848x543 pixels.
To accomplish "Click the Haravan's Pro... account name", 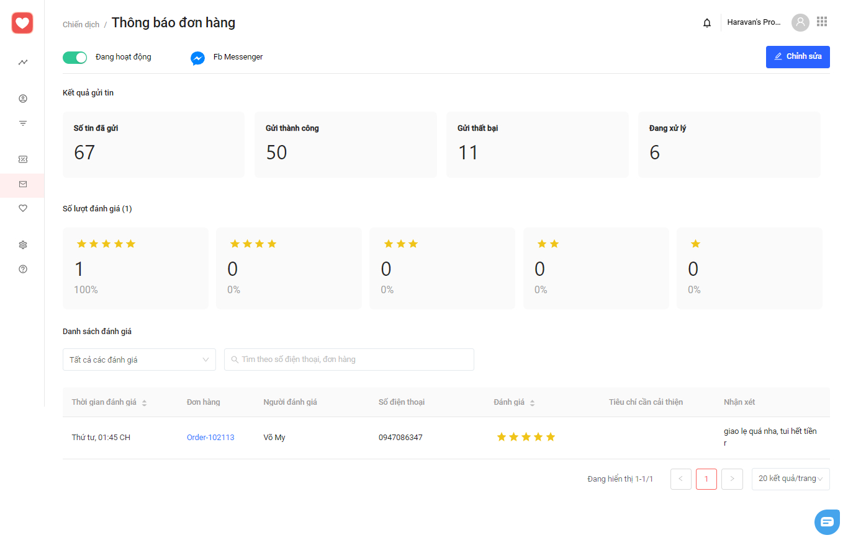I will click(x=754, y=22).
